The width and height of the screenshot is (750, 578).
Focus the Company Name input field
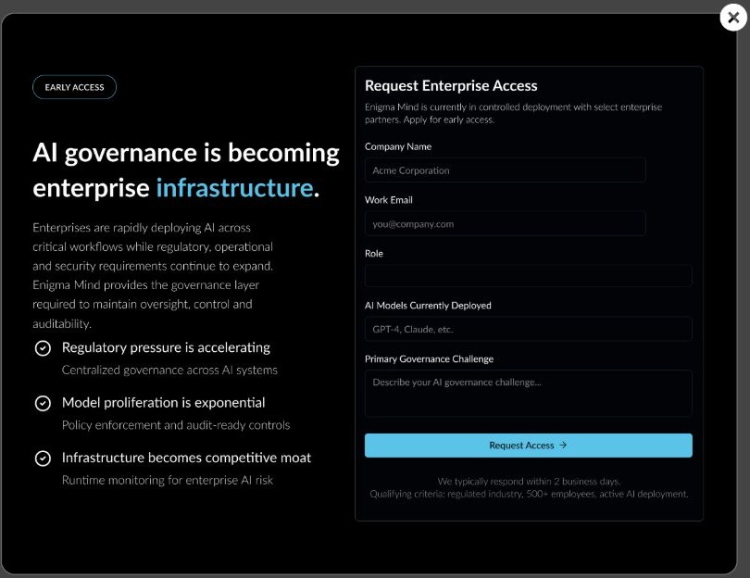click(506, 170)
